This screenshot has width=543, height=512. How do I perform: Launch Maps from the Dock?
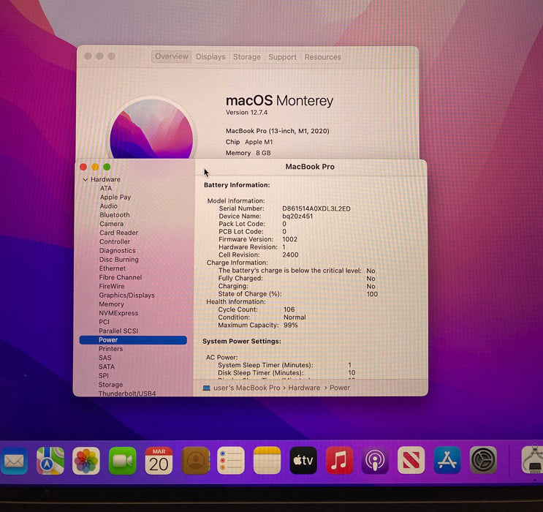pos(50,461)
